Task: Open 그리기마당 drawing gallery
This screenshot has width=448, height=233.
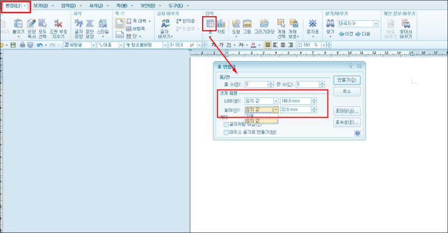Action: click(264, 26)
